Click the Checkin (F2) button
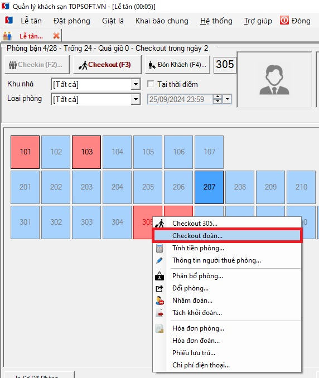The width and height of the screenshot is (319, 378). pos(37,65)
